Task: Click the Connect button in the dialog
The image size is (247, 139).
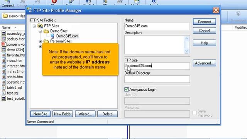Action: tap(204, 22)
